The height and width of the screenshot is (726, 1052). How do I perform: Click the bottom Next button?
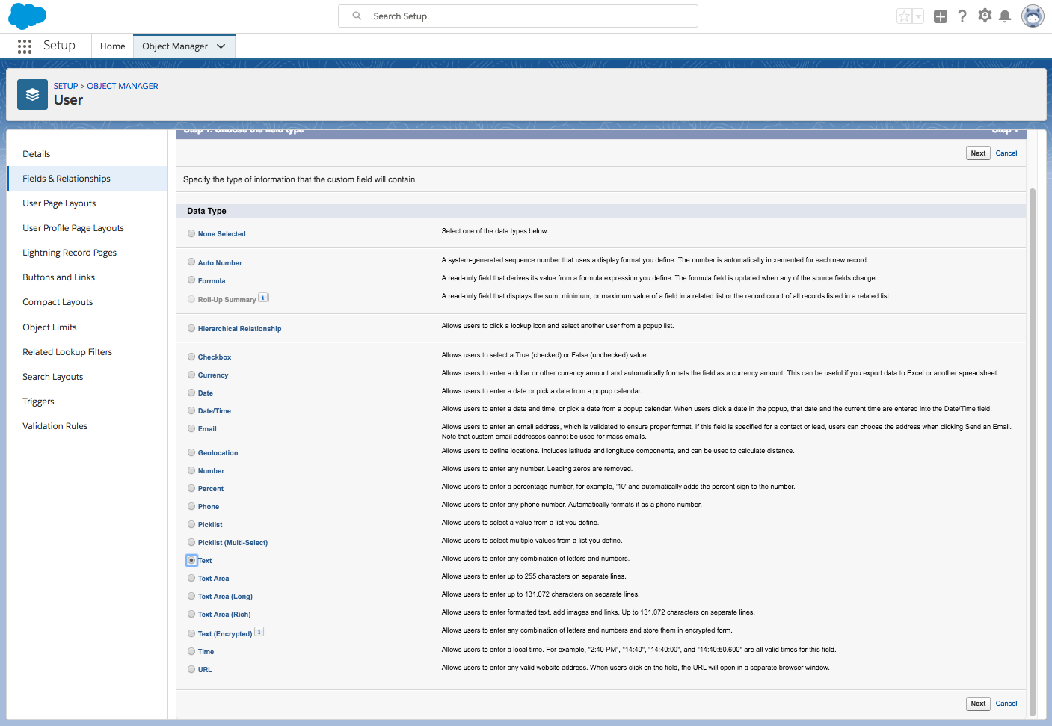(978, 704)
